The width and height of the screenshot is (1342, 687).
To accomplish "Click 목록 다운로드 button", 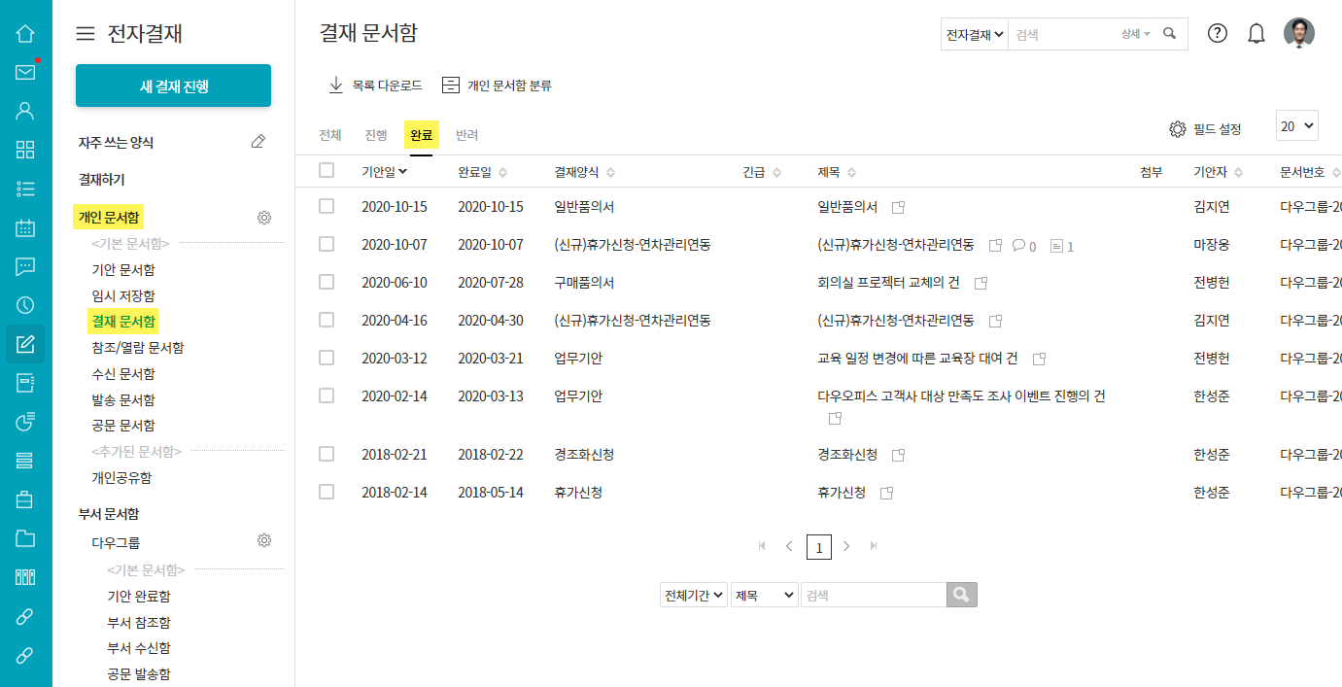I will 375,86.
